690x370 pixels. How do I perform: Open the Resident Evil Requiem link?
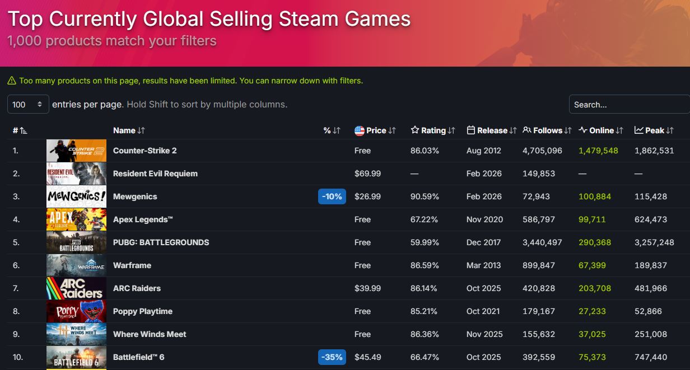tap(155, 174)
